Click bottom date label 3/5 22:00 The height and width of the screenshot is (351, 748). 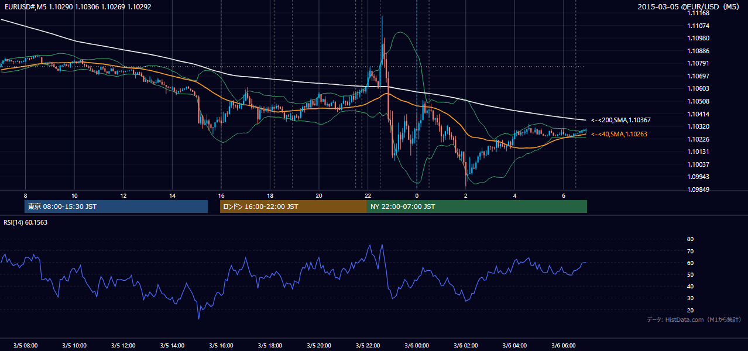[x=368, y=346]
